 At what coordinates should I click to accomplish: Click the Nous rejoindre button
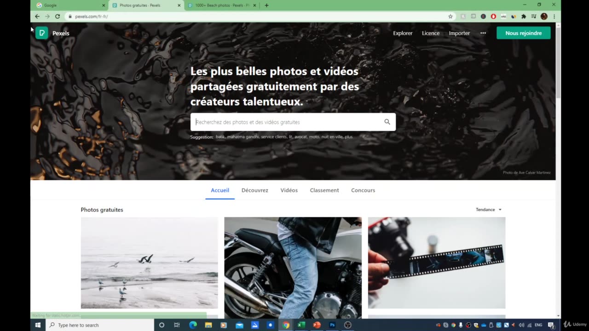523,33
